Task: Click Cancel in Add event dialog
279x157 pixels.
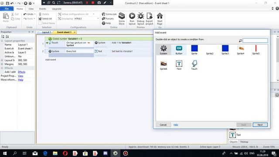Action: pyautogui.click(x=163, y=125)
